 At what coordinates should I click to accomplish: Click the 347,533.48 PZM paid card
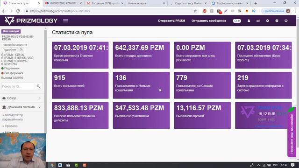(x=141, y=115)
